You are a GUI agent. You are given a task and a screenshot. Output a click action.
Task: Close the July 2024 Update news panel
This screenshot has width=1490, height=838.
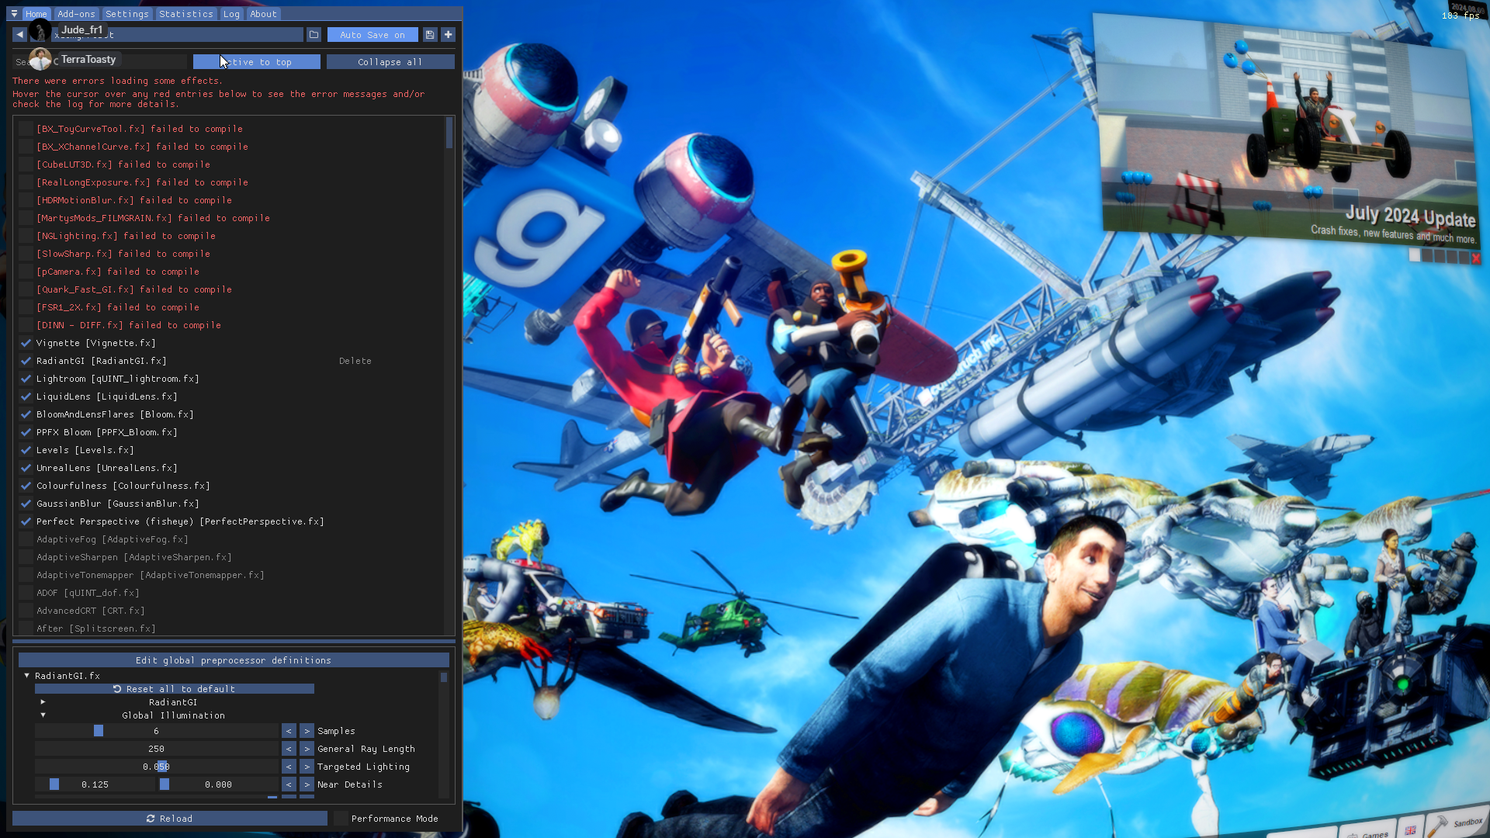[1476, 258]
